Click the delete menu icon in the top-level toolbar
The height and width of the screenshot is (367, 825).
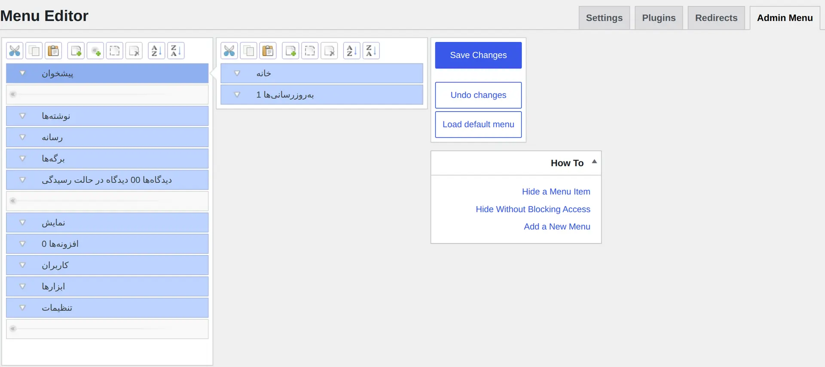[x=134, y=51]
